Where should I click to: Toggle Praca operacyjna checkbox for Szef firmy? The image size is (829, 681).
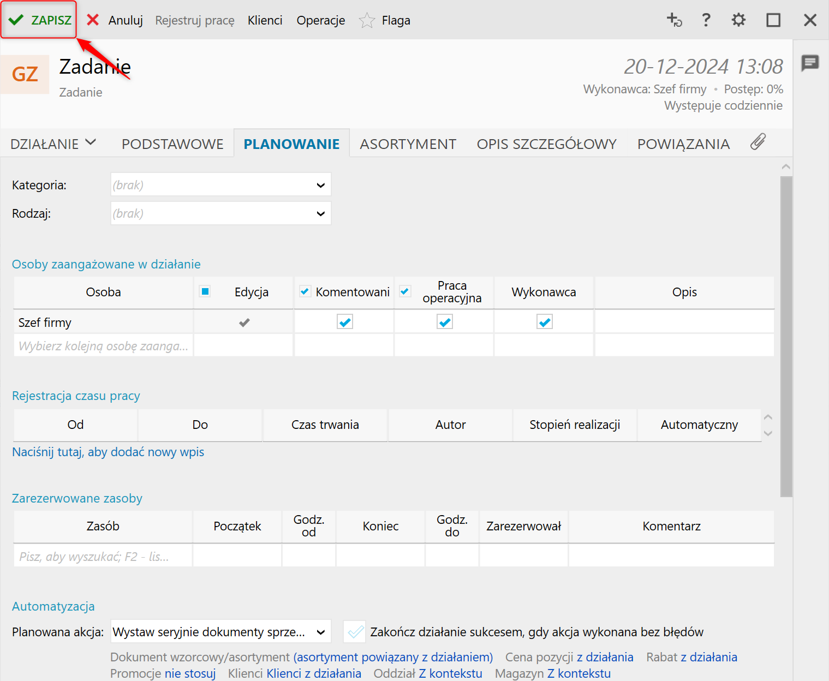[445, 322]
